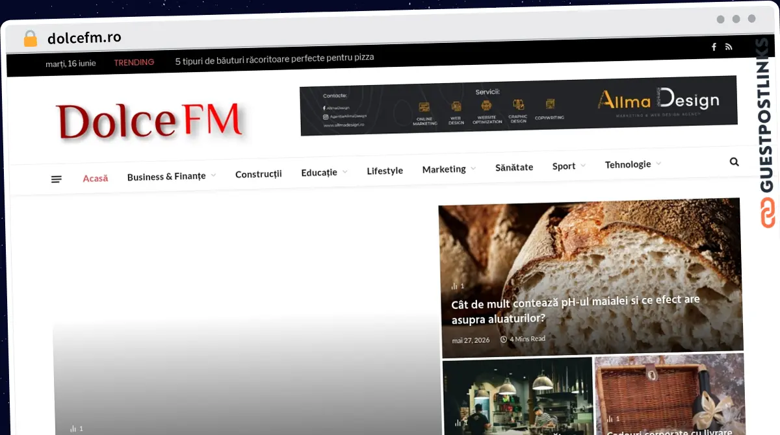Open trending headline about băuturi răcoritoare pentru pizza
Screen dimensions: 780x435
pyautogui.click(x=275, y=58)
